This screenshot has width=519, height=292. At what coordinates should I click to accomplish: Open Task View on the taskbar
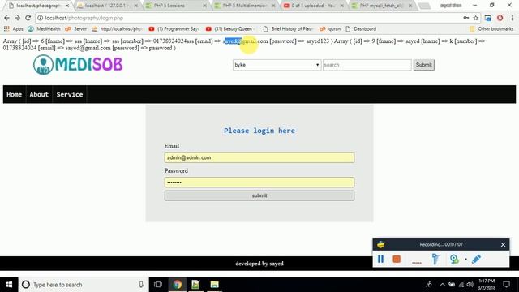(158, 285)
